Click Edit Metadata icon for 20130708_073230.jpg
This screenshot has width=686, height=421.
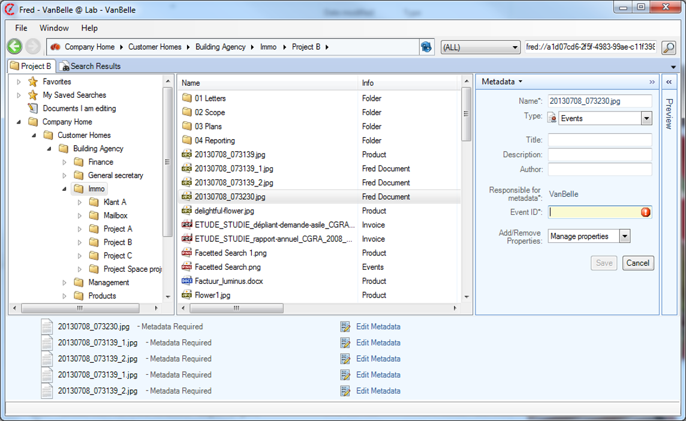345,327
